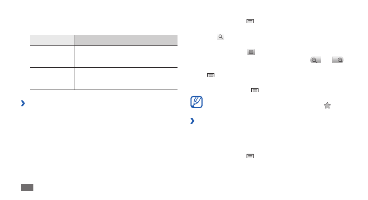Click the menu key icon below the right blue chevron
Screen dimensions: 368x200
point(250,156)
